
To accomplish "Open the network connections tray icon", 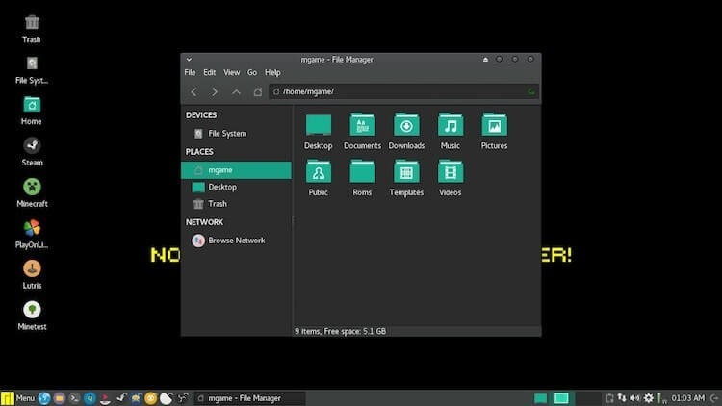I will pos(622,398).
